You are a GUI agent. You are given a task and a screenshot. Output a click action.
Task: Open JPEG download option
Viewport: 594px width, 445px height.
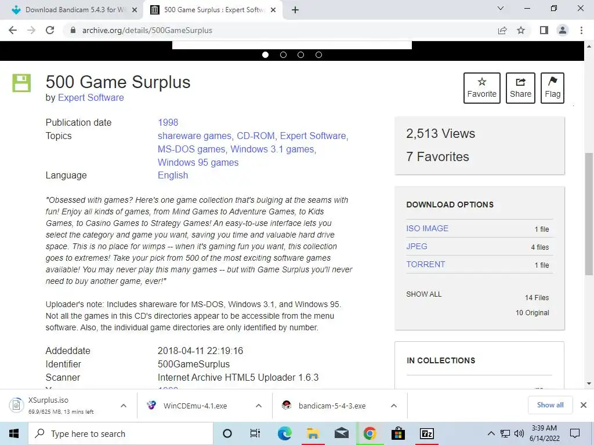point(416,246)
